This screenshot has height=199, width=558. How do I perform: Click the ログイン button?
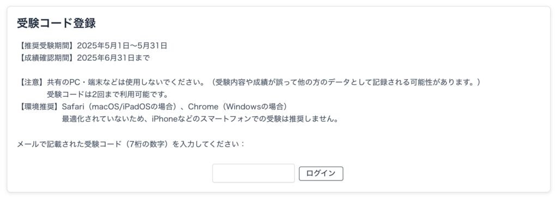pos(321,173)
